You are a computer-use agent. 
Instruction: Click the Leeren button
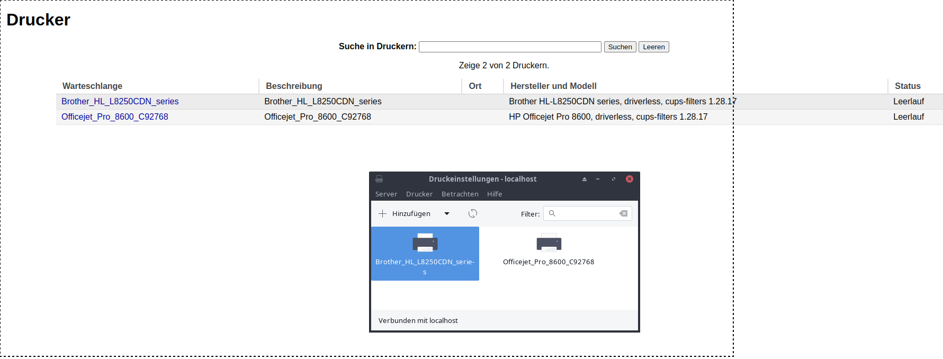click(x=654, y=47)
